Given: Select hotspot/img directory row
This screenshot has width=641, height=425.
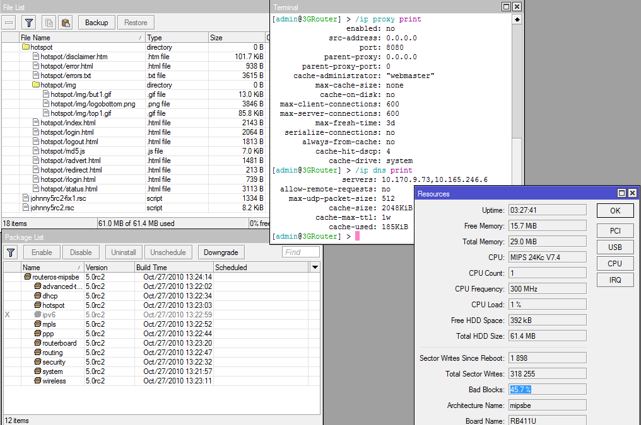Looking at the screenshot, I should [x=58, y=85].
